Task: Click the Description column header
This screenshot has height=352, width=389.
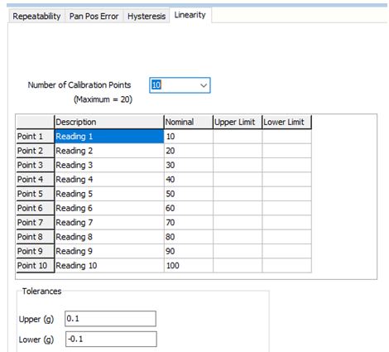Action: (x=109, y=122)
